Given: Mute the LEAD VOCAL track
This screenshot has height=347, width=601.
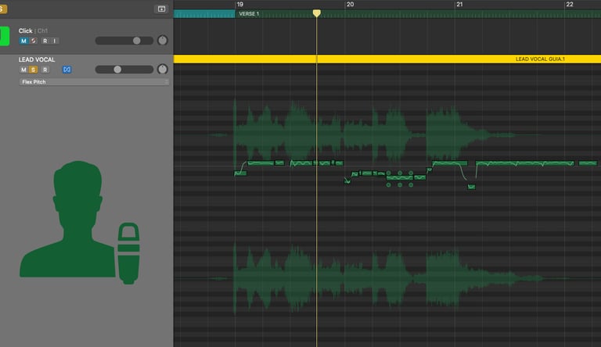Looking at the screenshot, I should (23, 70).
